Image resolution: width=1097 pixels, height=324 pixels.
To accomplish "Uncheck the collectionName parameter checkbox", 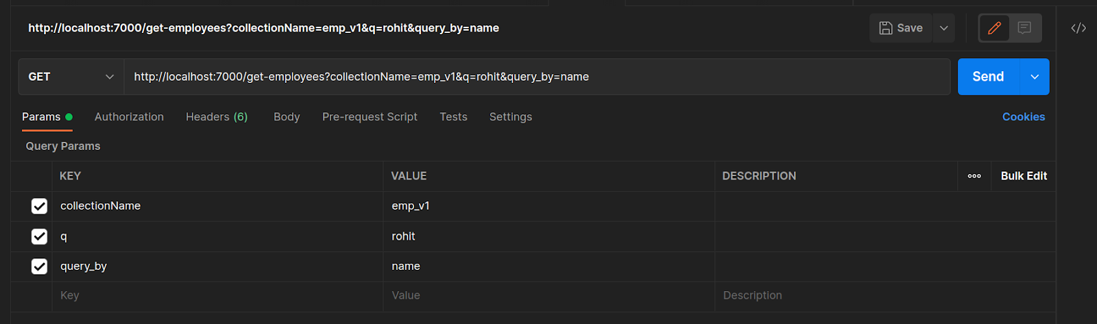I will click(39, 206).
